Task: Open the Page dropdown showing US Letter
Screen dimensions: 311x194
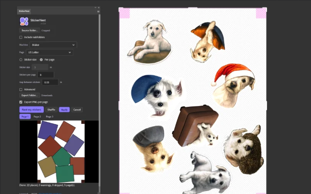Action: point(49,52)
